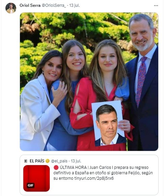164x196 pixels.
Task: Click the small EL PAÍS logo avatar
Action: coord(26,161)
